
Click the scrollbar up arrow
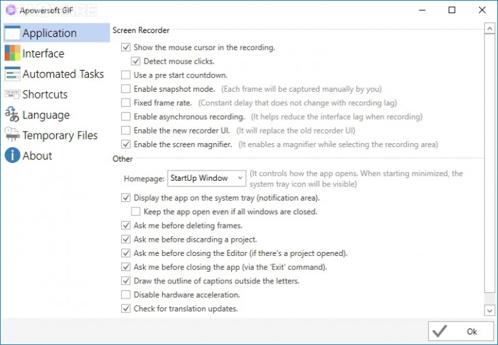[489, 29]
